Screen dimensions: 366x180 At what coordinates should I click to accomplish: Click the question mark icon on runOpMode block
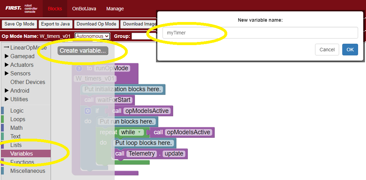[x=79, y=68]
